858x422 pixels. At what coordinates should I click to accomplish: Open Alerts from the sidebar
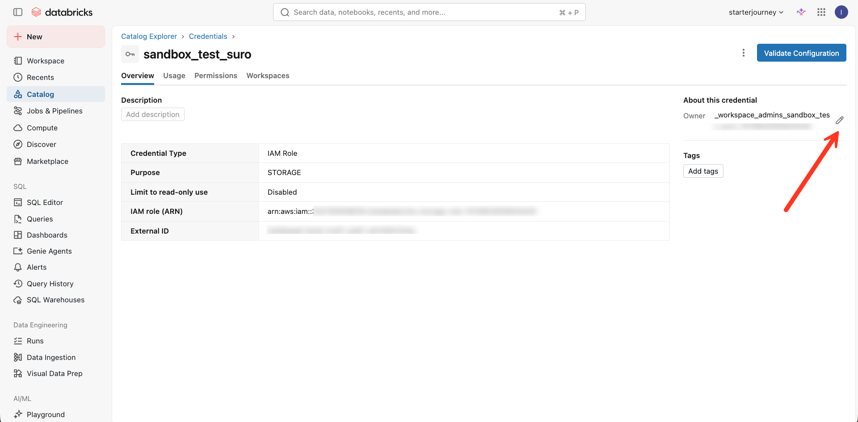56,267
